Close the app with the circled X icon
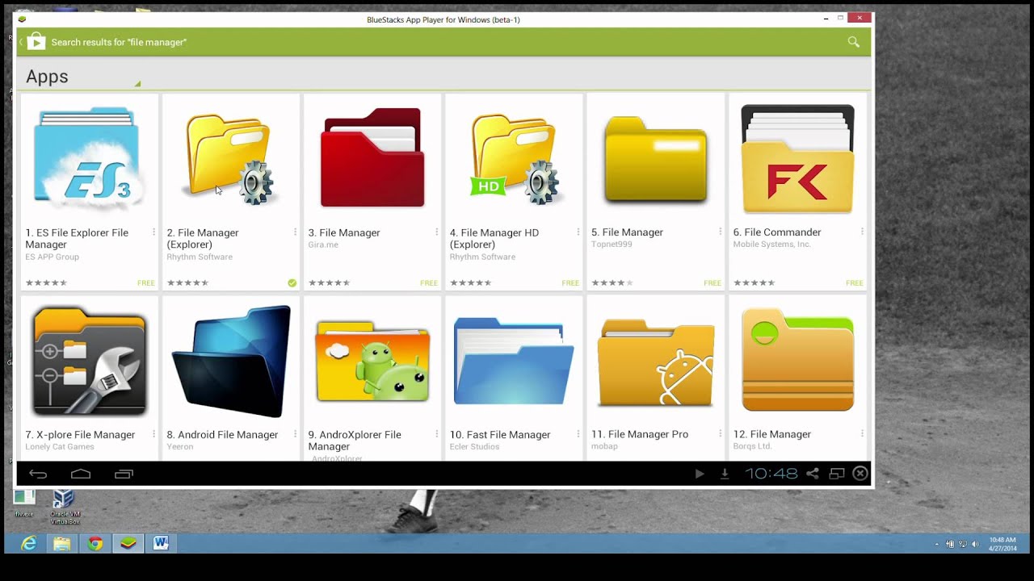The image size is (1034, 581). (x=860, y=474)
